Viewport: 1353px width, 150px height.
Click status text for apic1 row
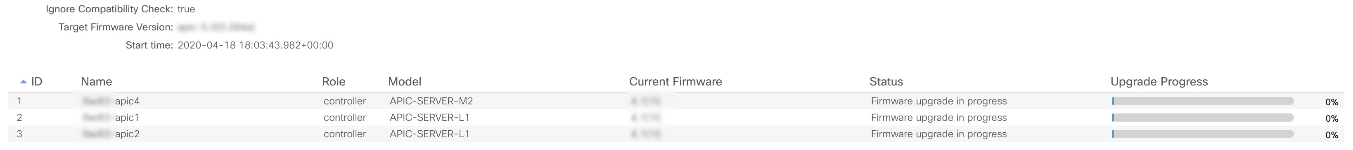pos(938,118)
